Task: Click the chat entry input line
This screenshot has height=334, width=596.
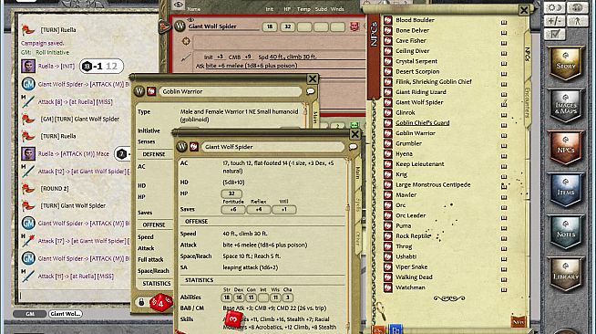Action: pyautogui.click(x=74, y=295)
